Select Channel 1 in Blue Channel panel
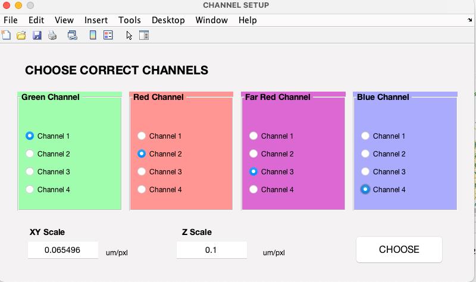Viewport: 476px width, 282px height. point(383,136)
